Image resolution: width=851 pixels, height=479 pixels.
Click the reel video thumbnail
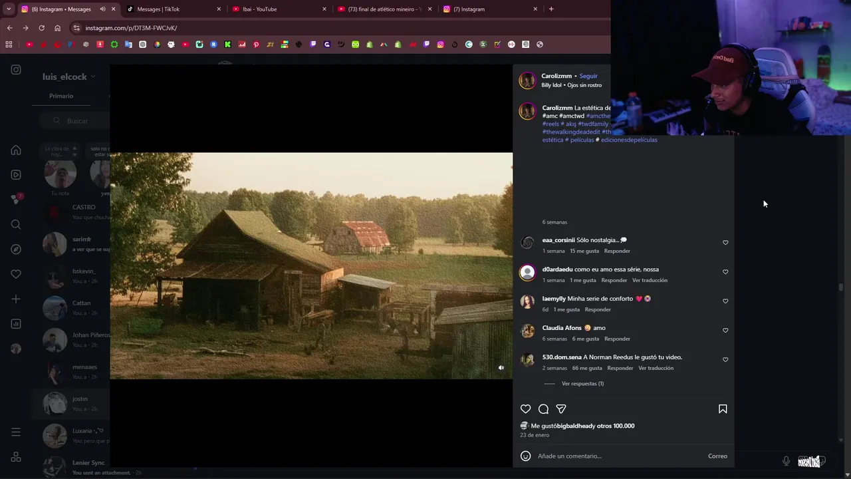tap(311, 265)
